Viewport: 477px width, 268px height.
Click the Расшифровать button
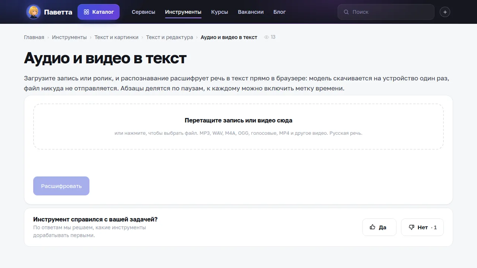[61, 186]
